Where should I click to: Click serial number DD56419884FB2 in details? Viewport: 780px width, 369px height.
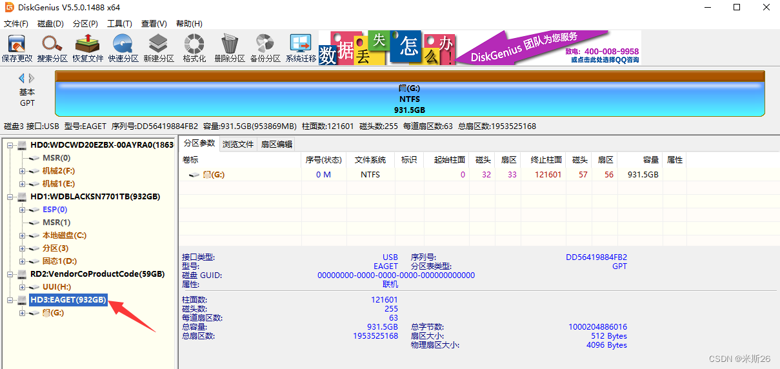click(596, 257)
